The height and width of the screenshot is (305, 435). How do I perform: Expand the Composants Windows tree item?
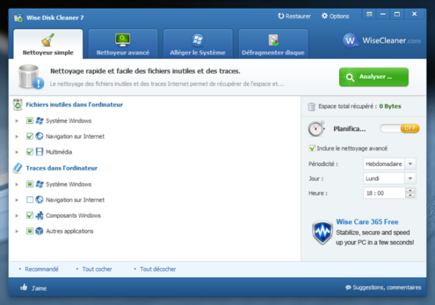point(17,215)
